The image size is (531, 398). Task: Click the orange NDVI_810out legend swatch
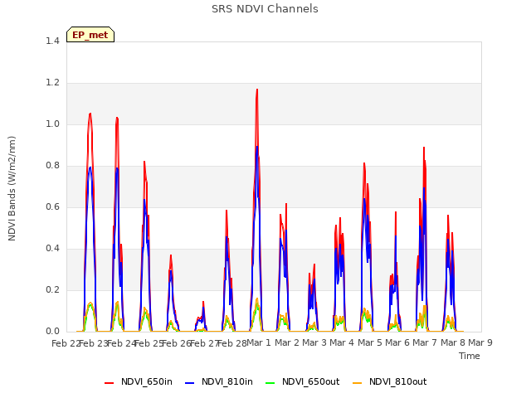[357, 383]
